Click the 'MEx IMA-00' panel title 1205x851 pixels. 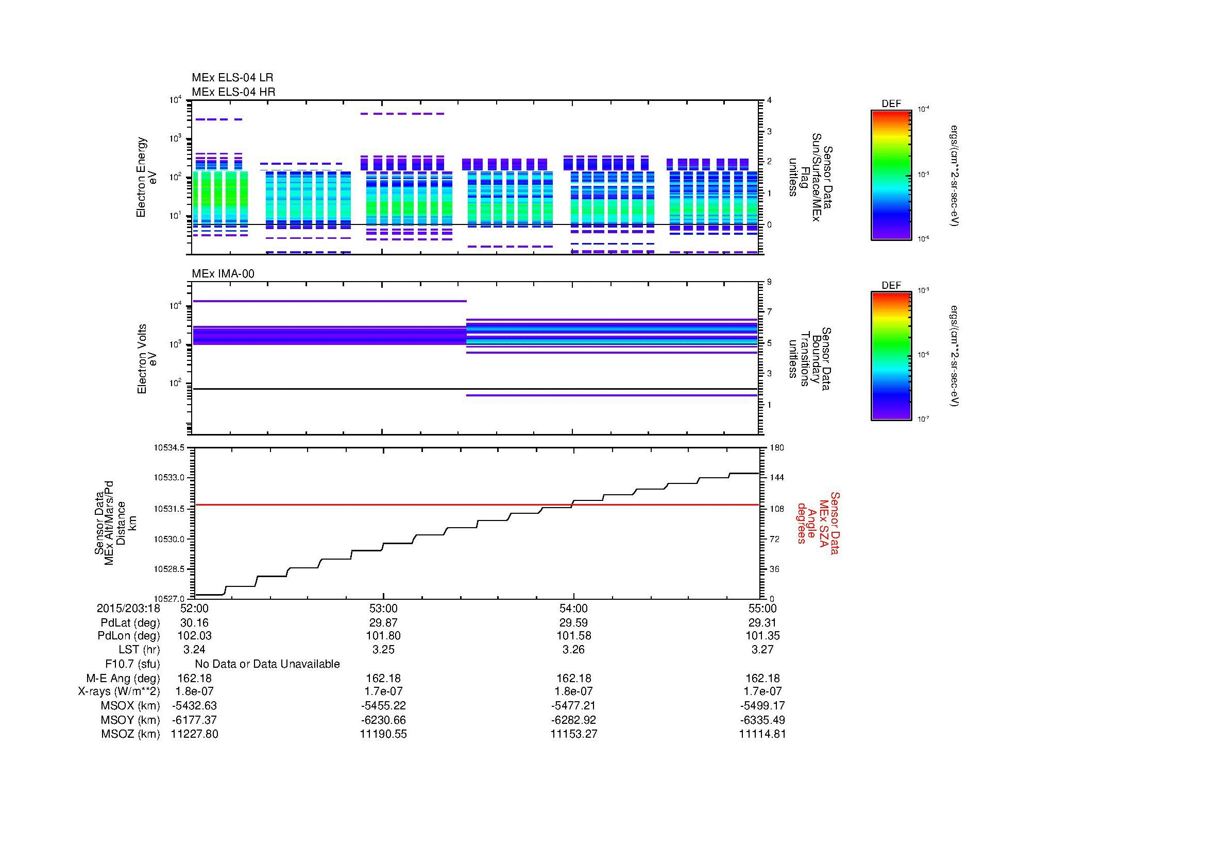(223, 274)
